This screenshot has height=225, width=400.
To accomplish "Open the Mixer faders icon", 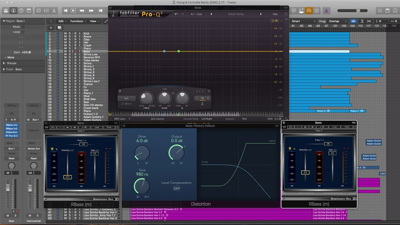I will (46, 10).
